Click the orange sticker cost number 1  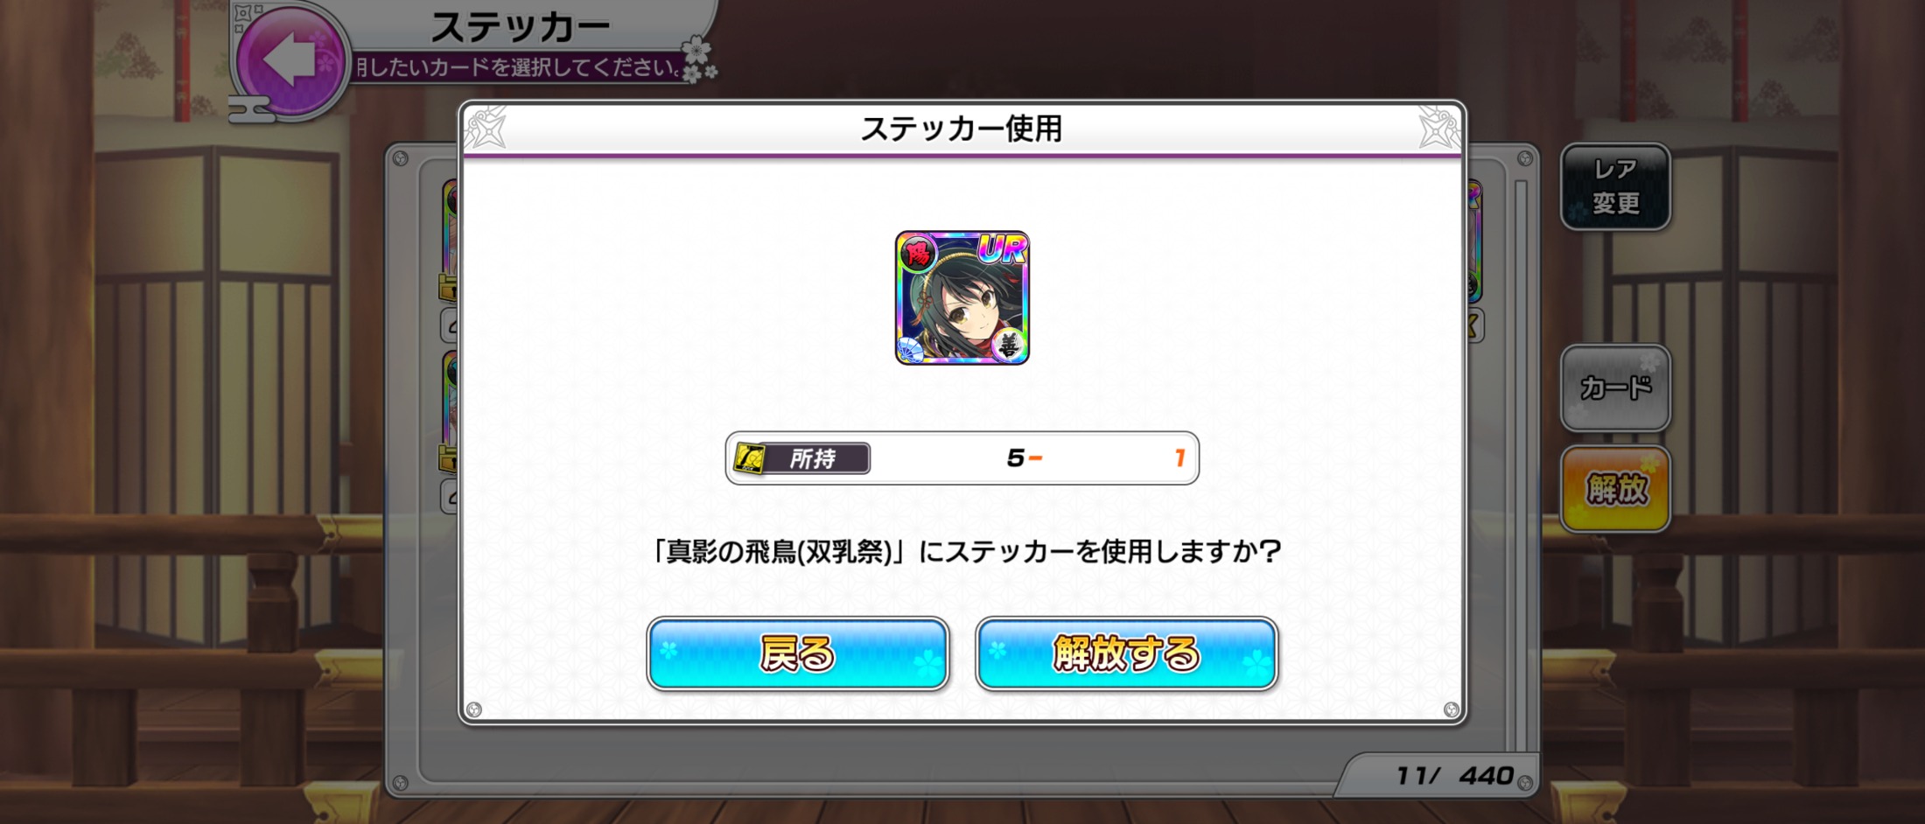(x=1179, y=457)
